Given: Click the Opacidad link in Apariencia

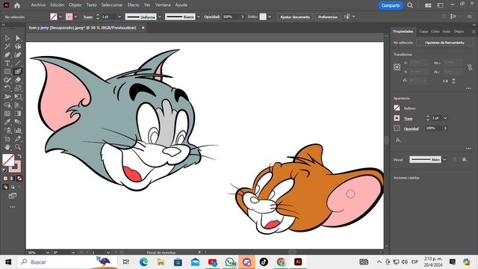Looking at the screenshot, I should (412, 129).
